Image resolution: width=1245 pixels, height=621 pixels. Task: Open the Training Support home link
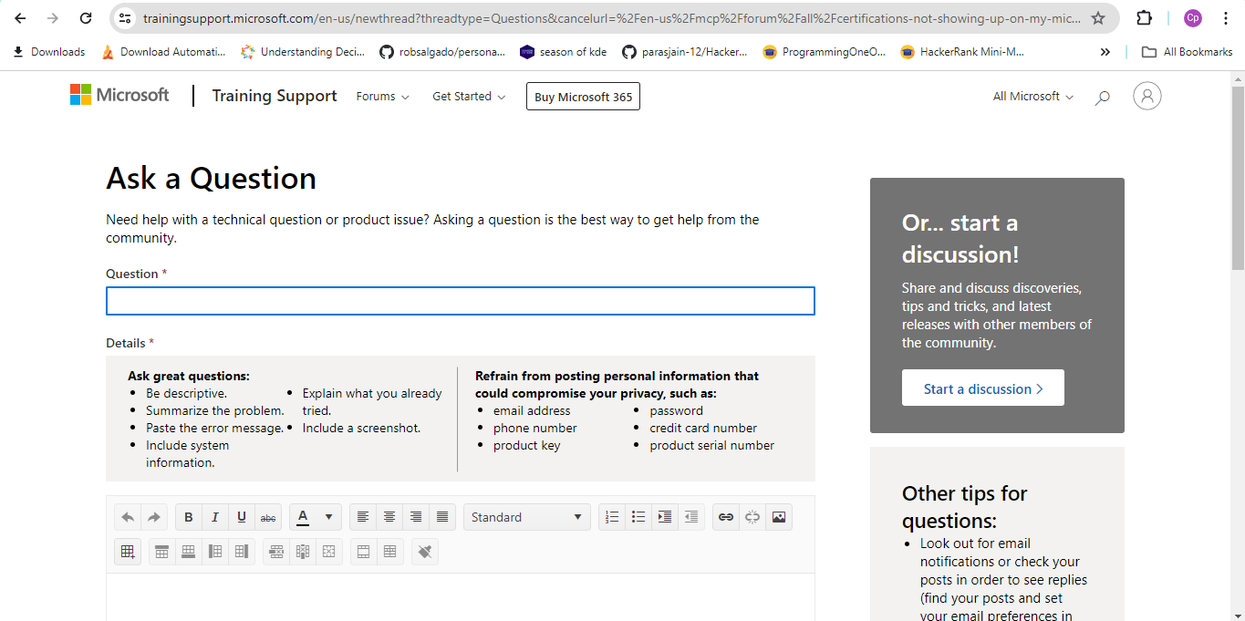tap(275, 96)
